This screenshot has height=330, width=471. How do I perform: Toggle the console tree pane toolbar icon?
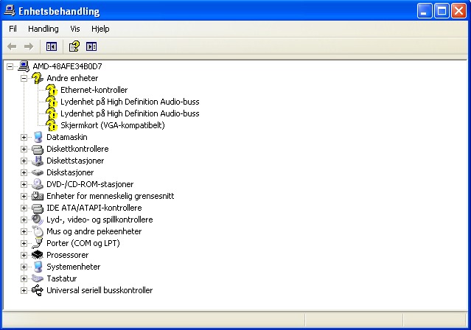[52, 46]
